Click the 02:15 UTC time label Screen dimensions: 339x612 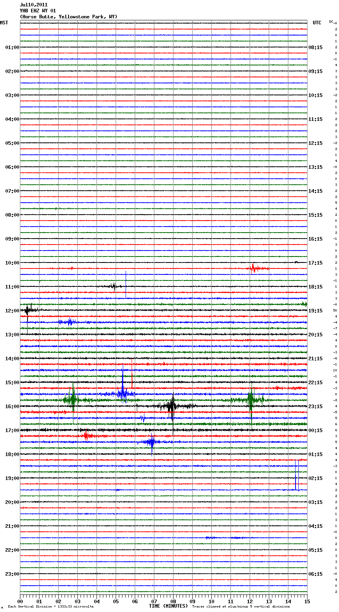(315, 478)
